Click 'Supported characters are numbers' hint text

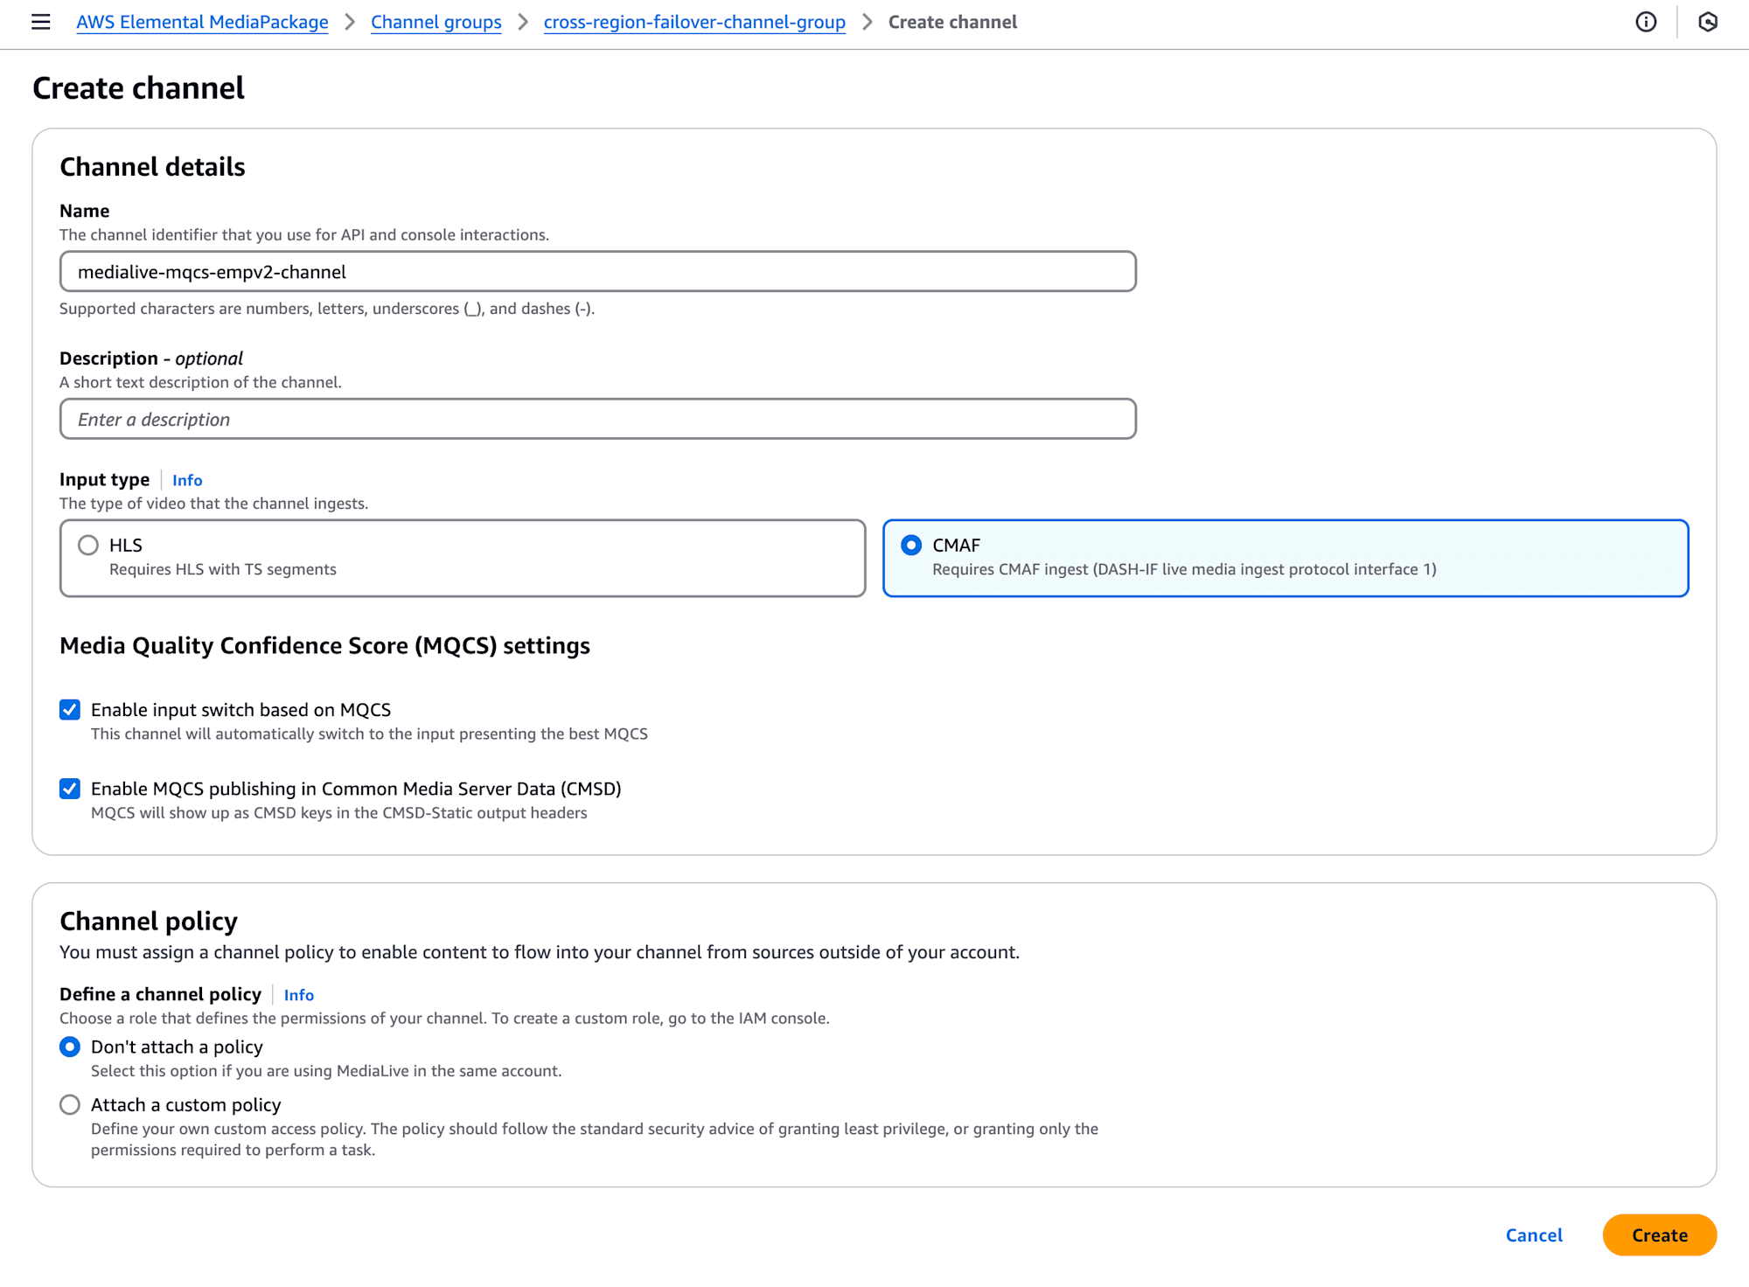pos(327,309)
